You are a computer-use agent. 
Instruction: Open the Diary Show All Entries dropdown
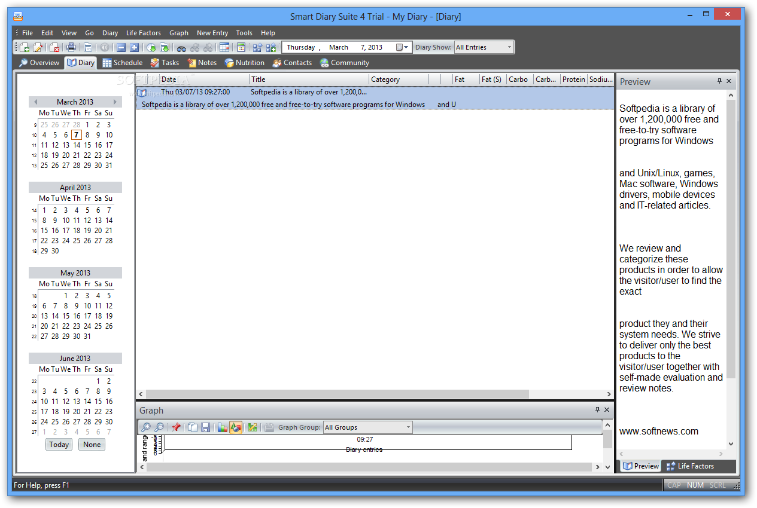pyautogui.click(x=484, y=47)
